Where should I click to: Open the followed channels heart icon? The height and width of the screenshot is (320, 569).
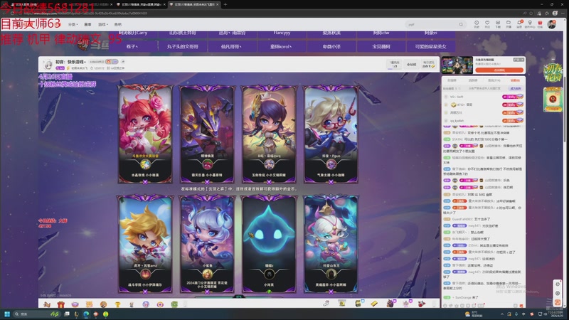click(487, 24)
